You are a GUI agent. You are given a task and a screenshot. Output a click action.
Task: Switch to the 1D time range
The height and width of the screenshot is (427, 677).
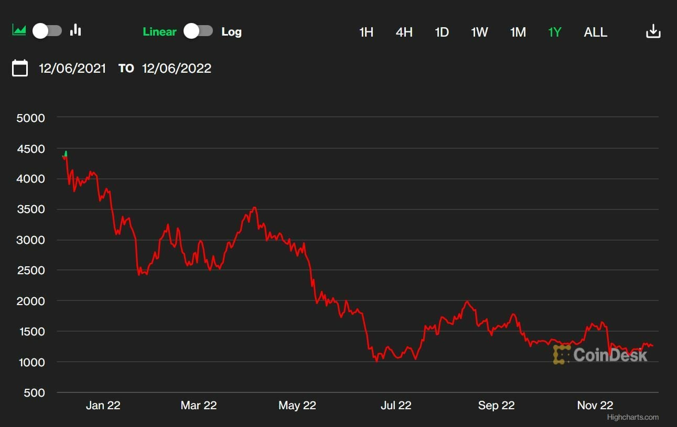(x=442, y=32)
